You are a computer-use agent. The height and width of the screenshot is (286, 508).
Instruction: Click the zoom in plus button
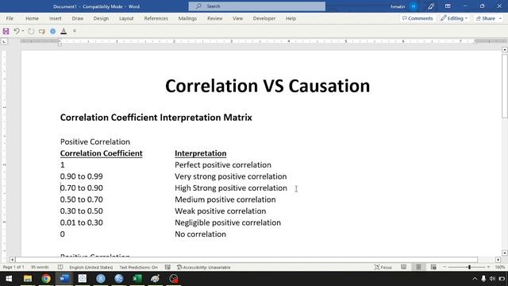488,267
